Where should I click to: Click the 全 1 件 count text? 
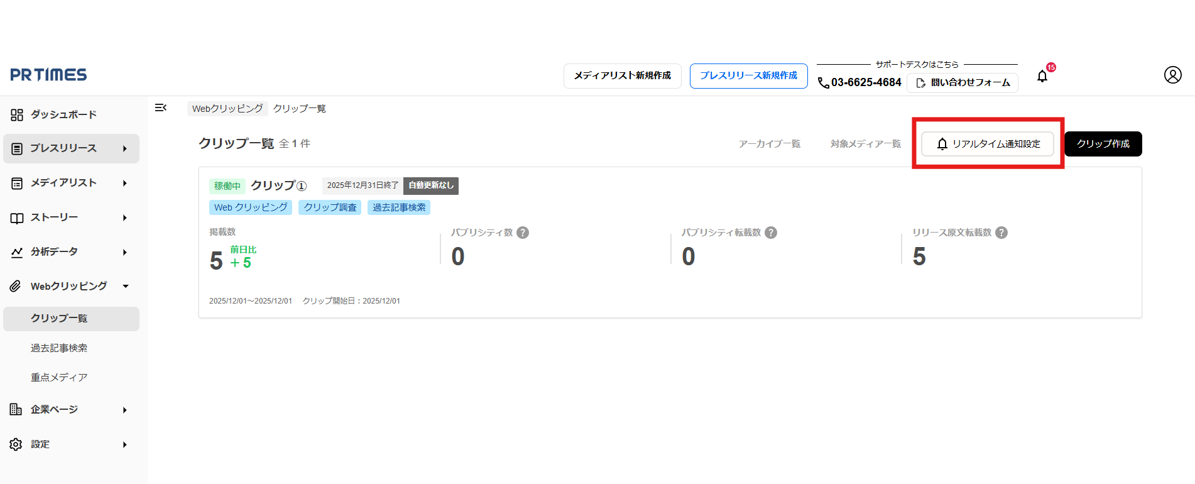[295, 144]
